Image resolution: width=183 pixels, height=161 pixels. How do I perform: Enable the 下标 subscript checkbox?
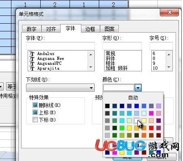[x=35, y=120]
